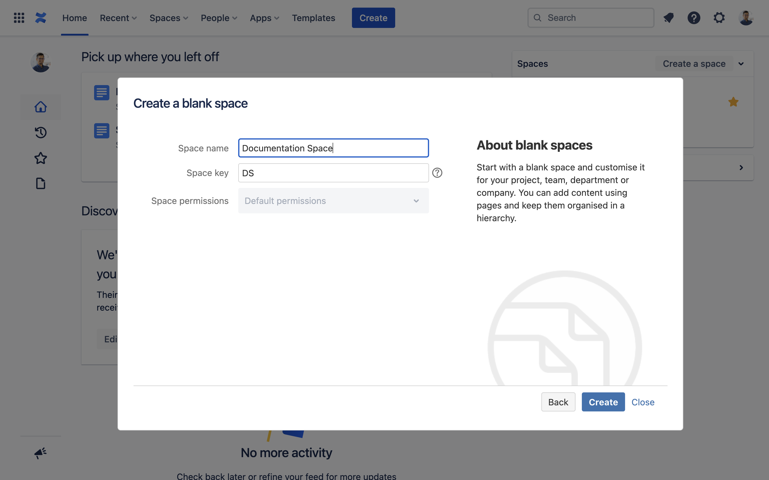Click the Confluence logo icon

coord(41,18)
